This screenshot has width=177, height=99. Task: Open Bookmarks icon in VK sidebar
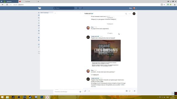[39, 37]
